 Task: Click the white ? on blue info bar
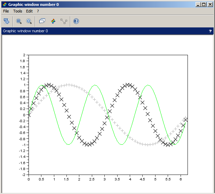(210, 31)
